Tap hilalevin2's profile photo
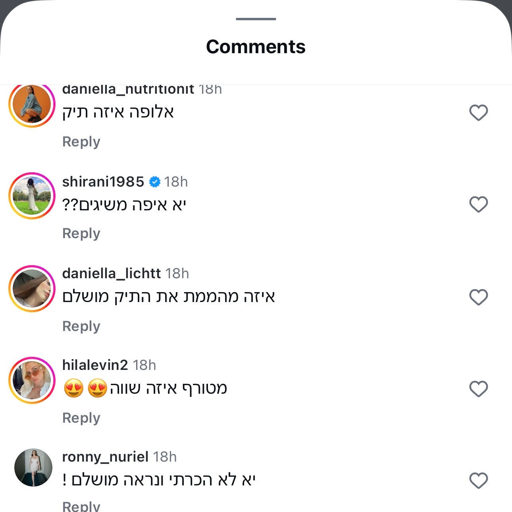Screen dimensions: 512x512 pos(32,380)
